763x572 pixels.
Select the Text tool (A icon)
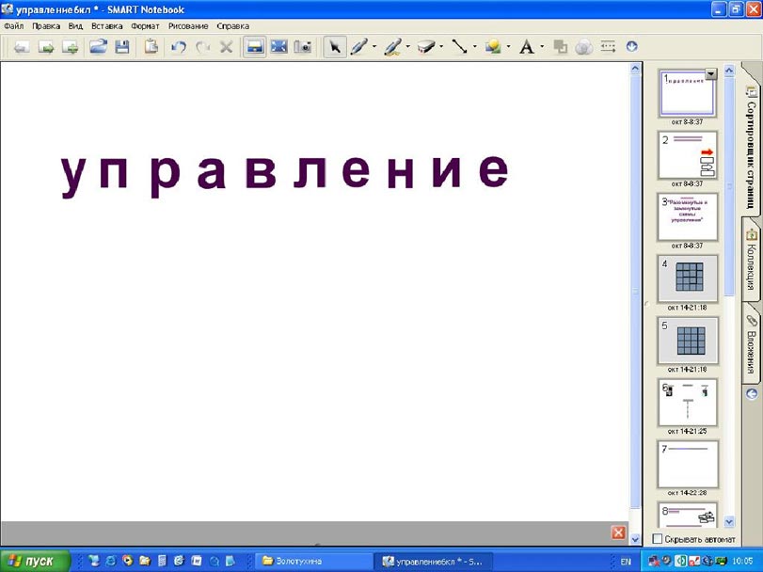(526, 46)
